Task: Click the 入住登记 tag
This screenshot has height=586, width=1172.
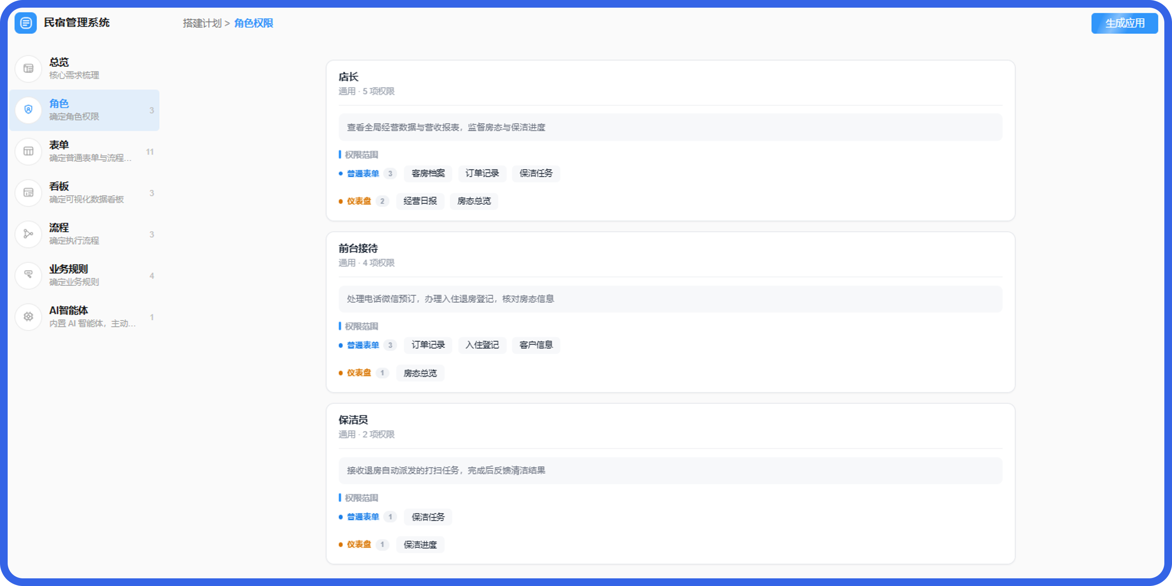Action: coord(482,345)
